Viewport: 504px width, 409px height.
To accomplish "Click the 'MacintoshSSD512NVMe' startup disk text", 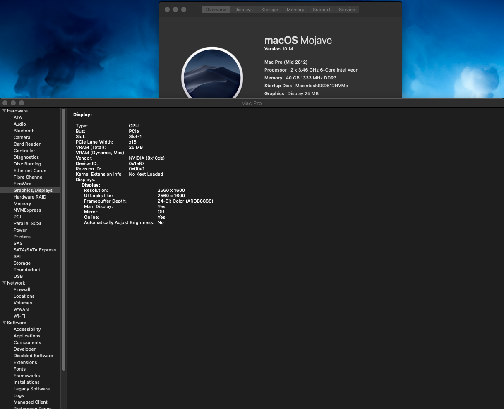I will (322, 86).
